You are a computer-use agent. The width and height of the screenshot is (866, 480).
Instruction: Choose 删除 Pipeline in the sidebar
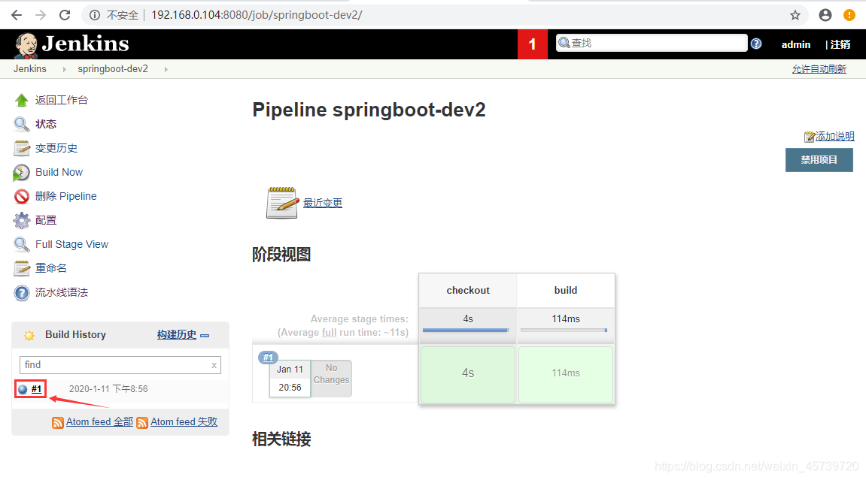[x=65, y=196]
